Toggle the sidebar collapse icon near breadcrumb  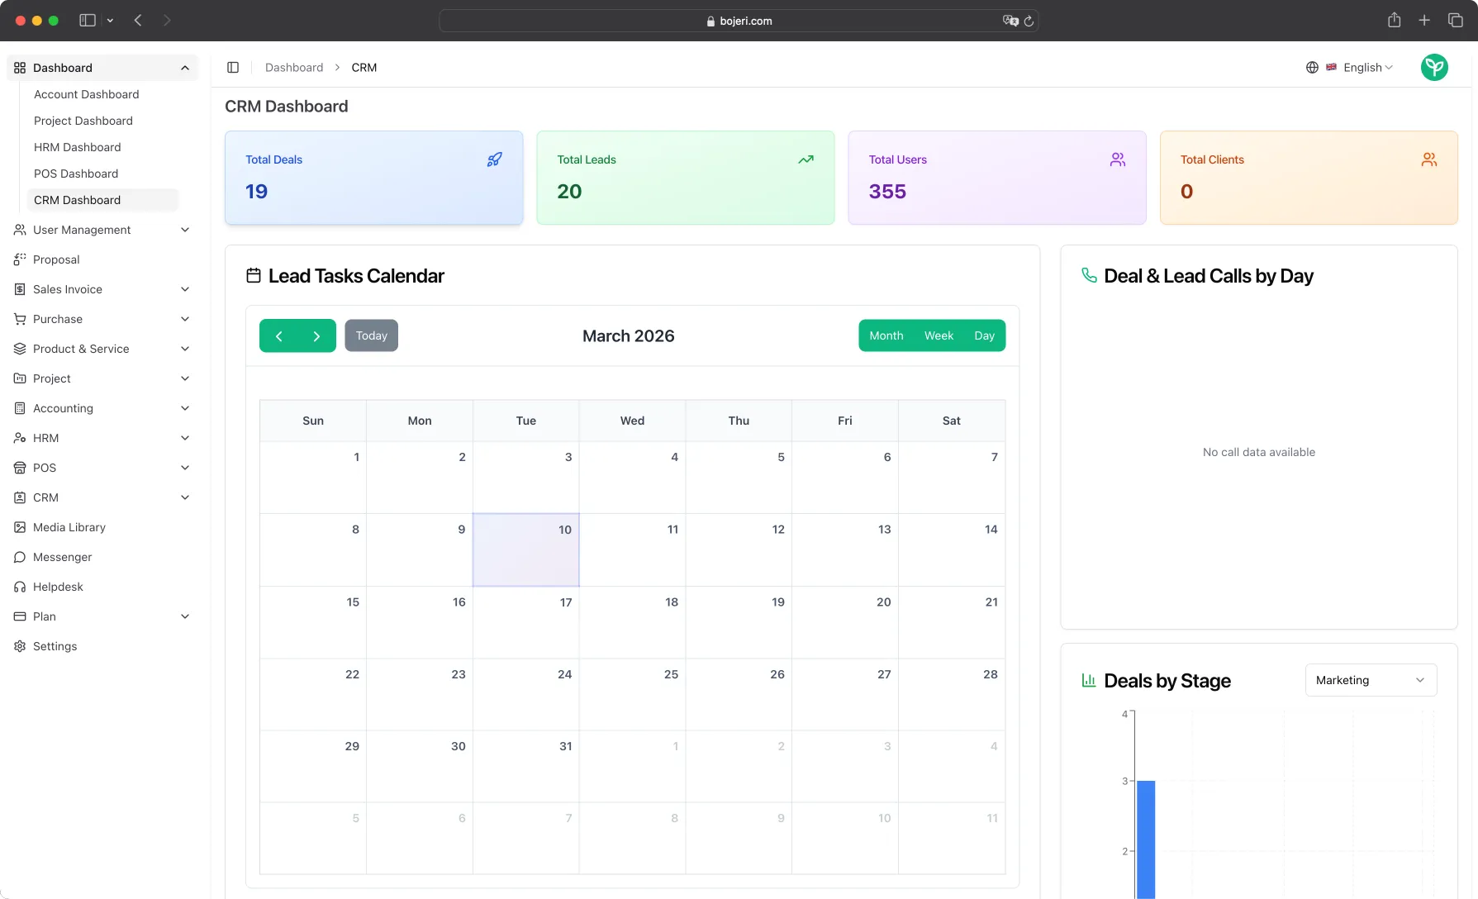tap(233, 67)
